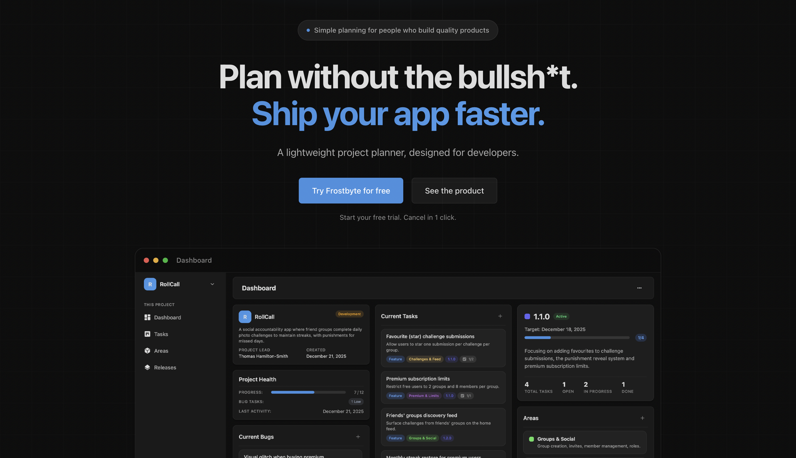Click the Dashboard grid icon in the sidebar

click(x=147, y=317)
